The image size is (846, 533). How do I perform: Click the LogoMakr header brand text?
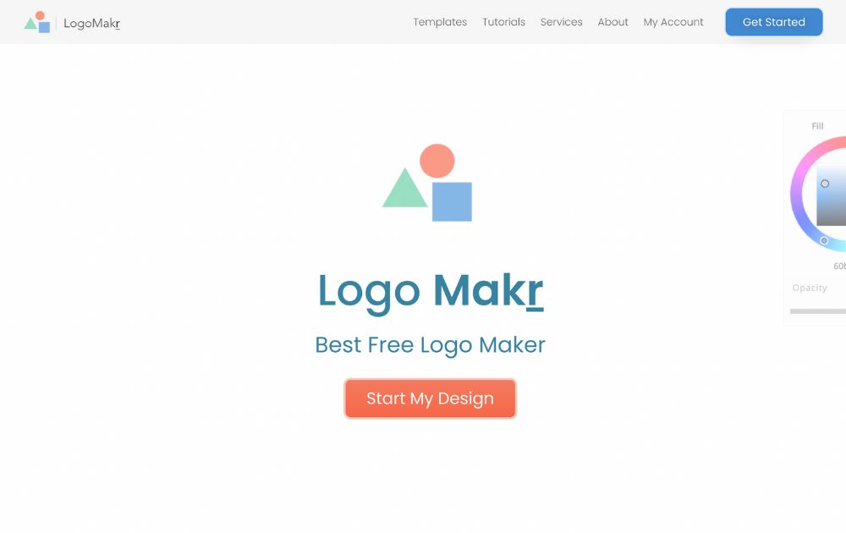(x=91, y=23)
